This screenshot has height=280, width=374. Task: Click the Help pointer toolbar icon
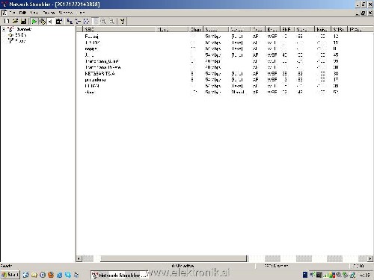pos(122,22)
